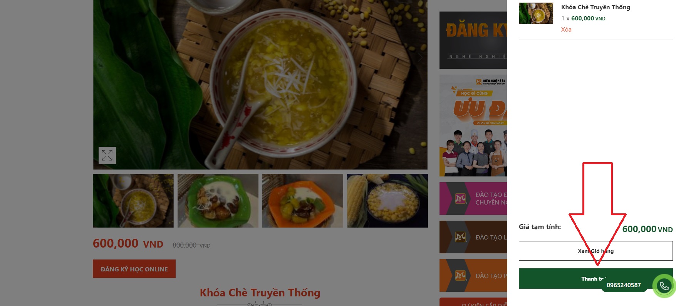Open the cart item thumbnail image
This screenshot has height=306, width=676.
pos(536,13)
